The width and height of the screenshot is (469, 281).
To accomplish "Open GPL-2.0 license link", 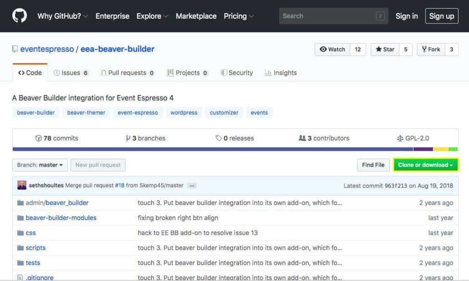I will [x=413, y=138].
